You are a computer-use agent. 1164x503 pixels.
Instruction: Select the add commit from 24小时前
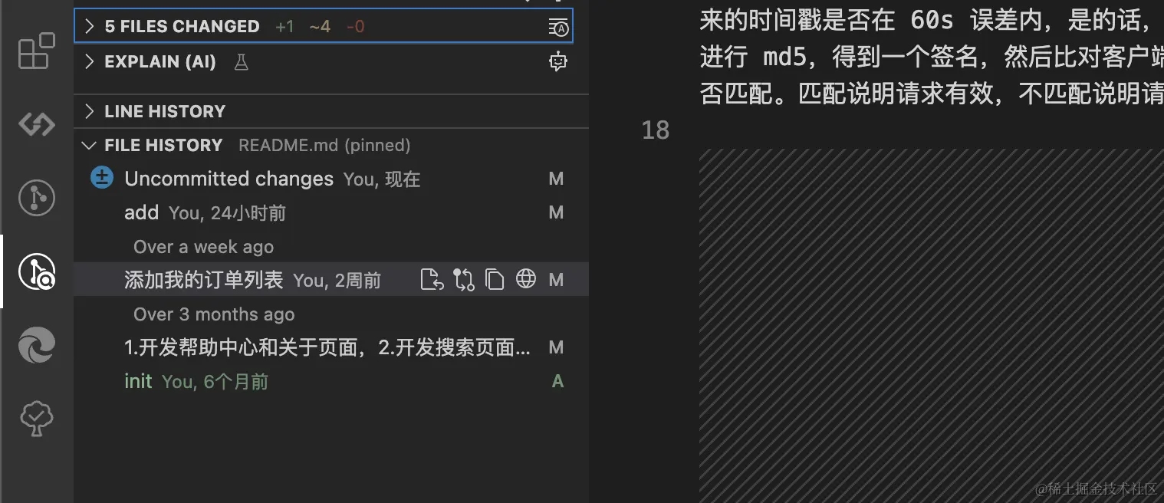tap(331, 212)
